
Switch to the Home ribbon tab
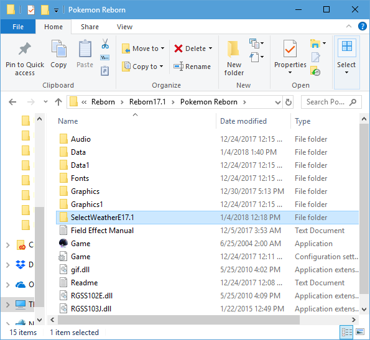pos(53,27)
